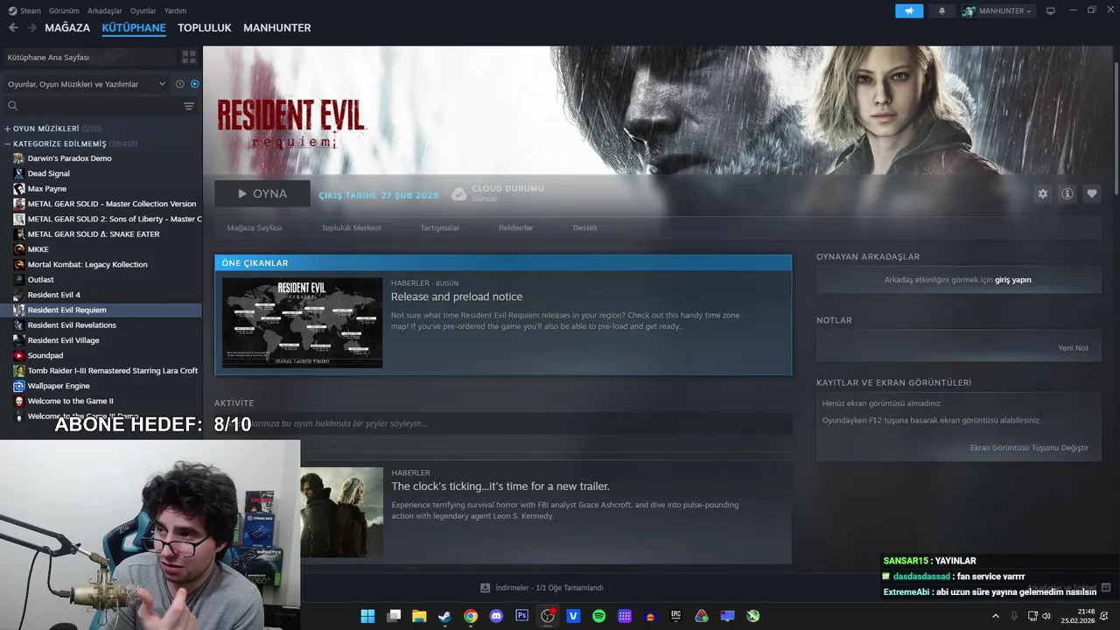Open advanced filter options icon

(x=189, y=106)
